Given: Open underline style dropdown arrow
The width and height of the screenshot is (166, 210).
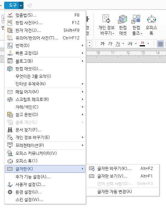Looking at the screenshot, I should [x=123, y=44].
